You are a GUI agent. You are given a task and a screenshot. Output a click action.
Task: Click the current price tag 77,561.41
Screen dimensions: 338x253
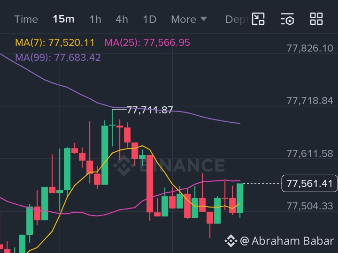(309, 184)
